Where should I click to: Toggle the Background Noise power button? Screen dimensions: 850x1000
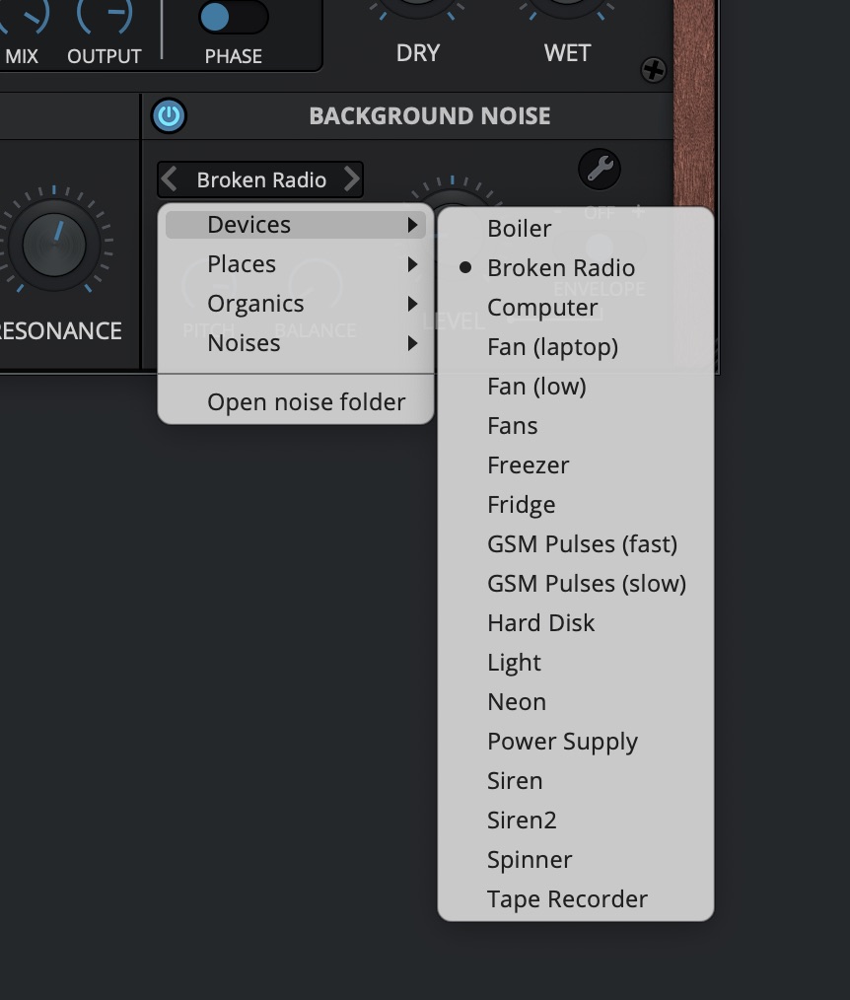click(x=169, y=115)
